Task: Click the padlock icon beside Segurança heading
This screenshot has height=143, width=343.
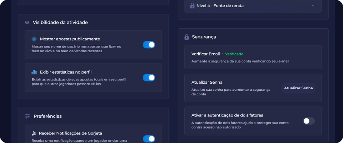Action: click(187, 37)
